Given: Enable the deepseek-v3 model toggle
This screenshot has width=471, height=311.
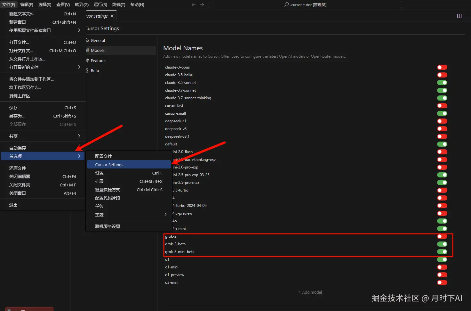Looking at the screenshot, I should click(442, 129).
